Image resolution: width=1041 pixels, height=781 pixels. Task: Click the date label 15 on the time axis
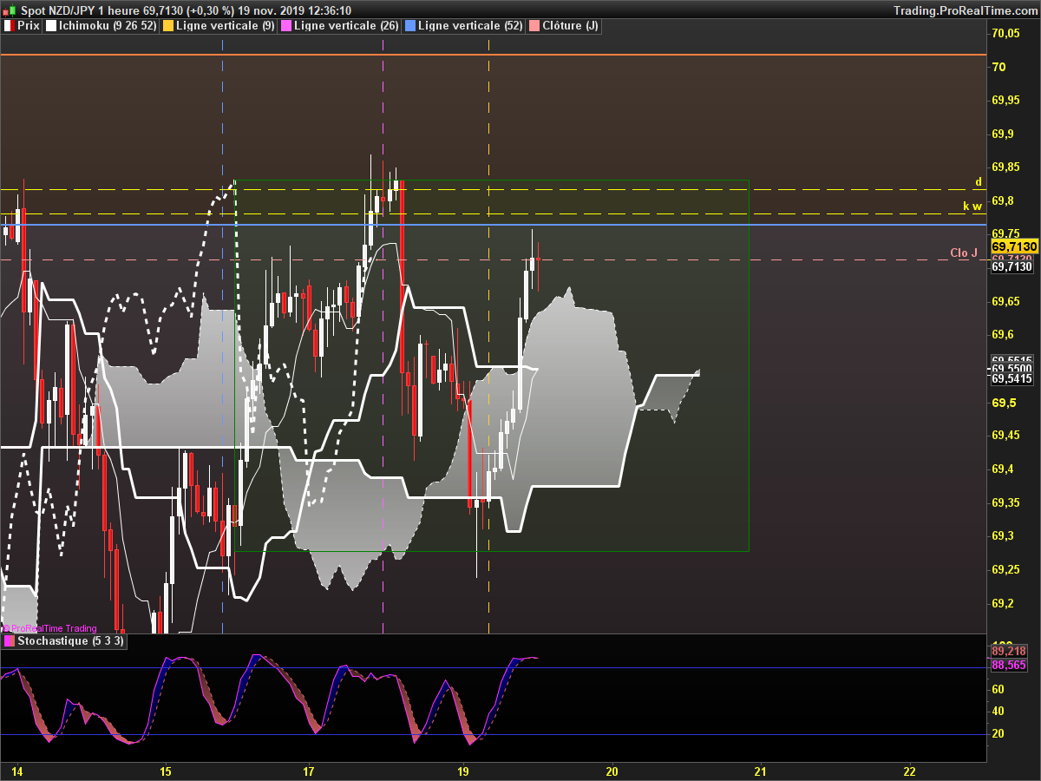[166, 771]
